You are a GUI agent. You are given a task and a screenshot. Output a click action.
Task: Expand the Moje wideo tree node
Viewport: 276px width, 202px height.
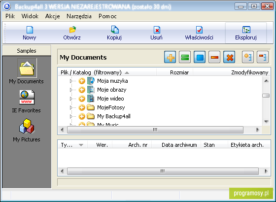pos(71,99)
